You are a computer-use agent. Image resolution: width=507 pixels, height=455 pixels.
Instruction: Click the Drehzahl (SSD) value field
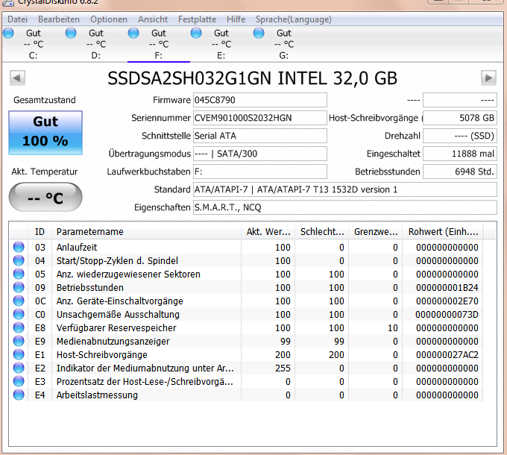point(460,136)
